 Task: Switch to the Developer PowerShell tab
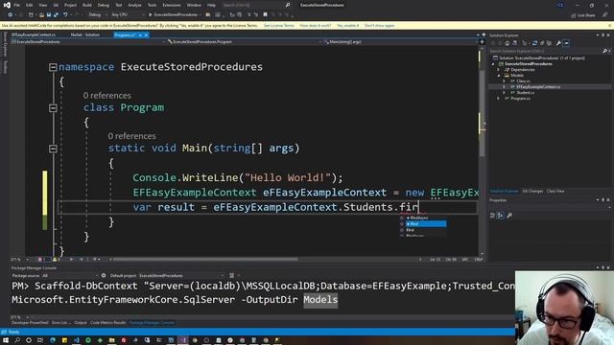tap(30, 323)
